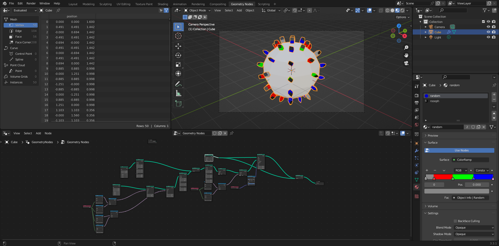The height and width of the screenshot is (246, 499).
Task: Pin the spreadsheet Cube object
Action: coord(58,10)
